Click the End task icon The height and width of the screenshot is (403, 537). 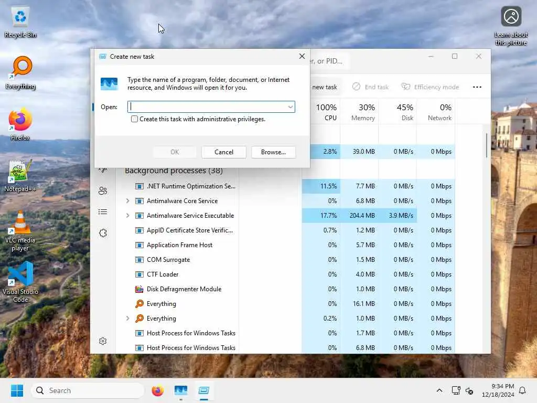tap(356, 87)
